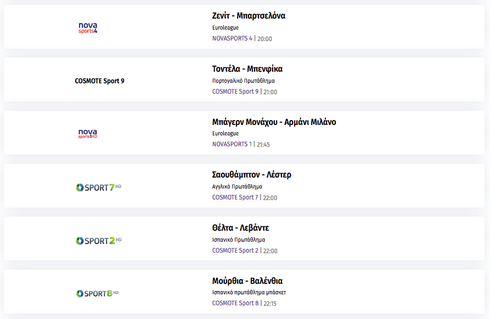Screen dimensions: 490x319
Task: Click the Nova Sports 1 HD logo
Action: click(88, 134)
